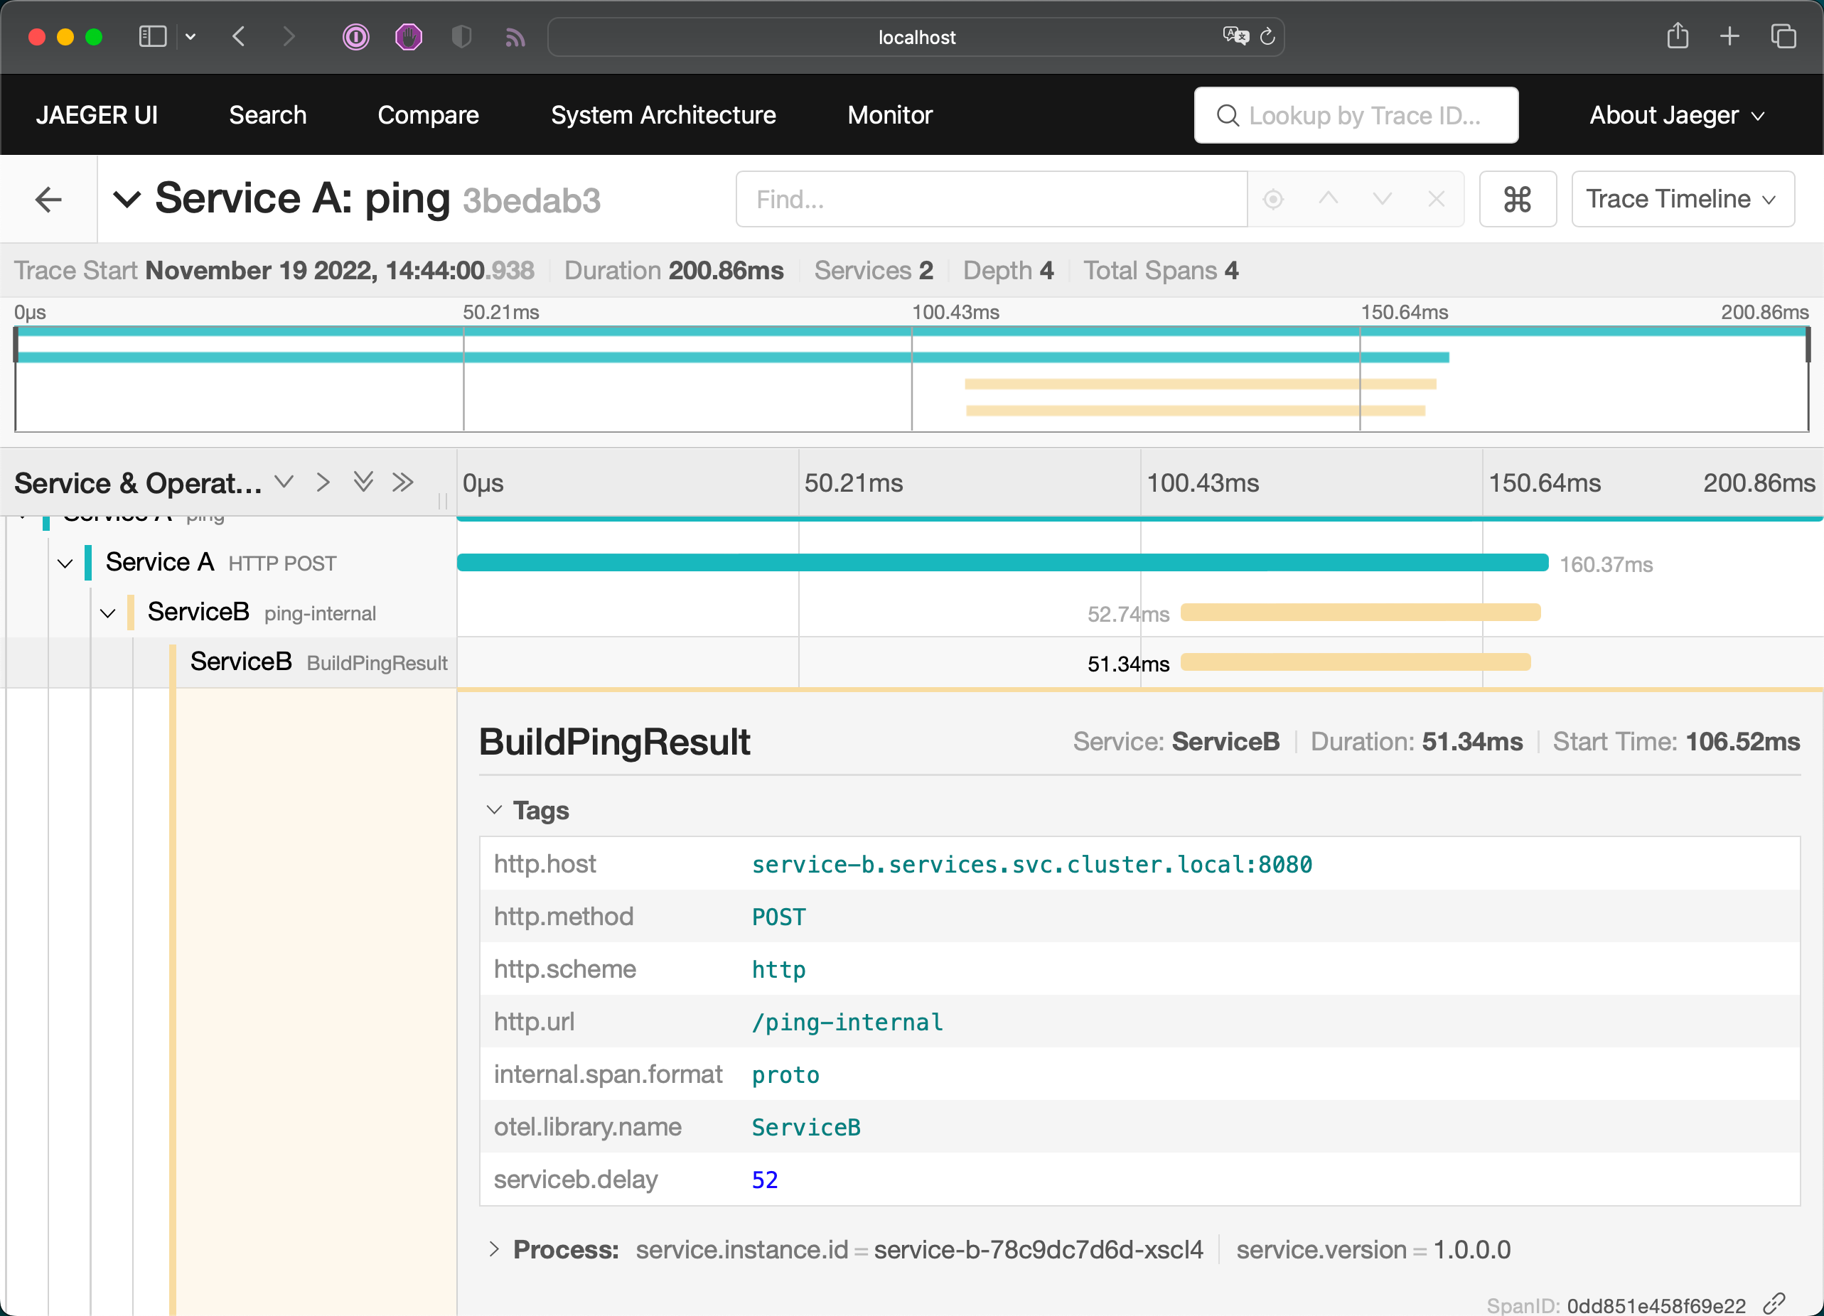Collapse one level chevron in Service & Operation header

(x=283, y=482)
